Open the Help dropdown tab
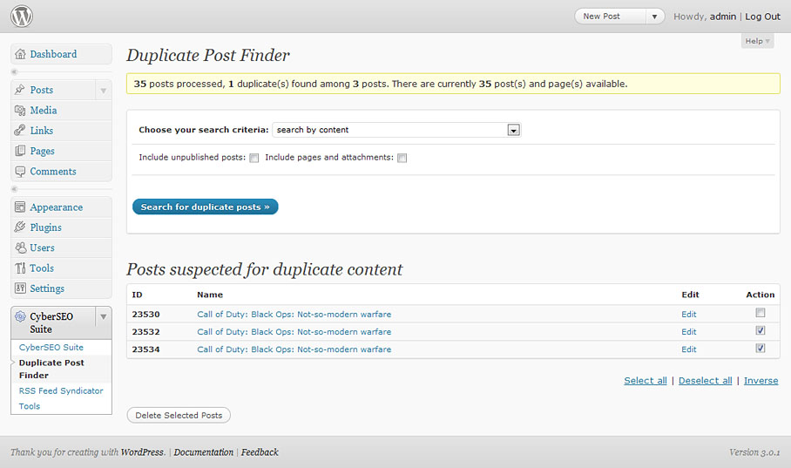Image resolution: width=791 pixels, height=468 pixels. (x=757, y=41)
